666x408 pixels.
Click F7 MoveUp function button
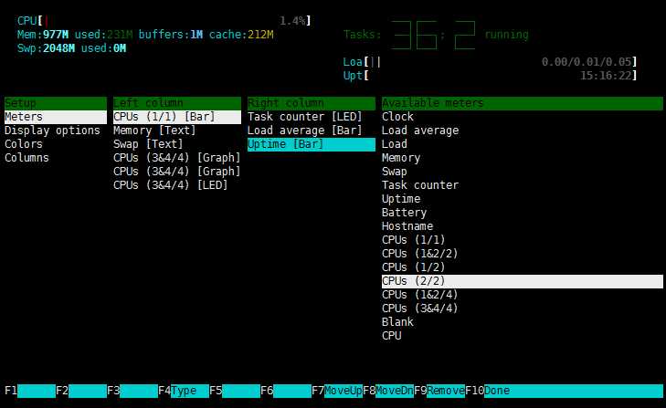click(x=337, y=391)
